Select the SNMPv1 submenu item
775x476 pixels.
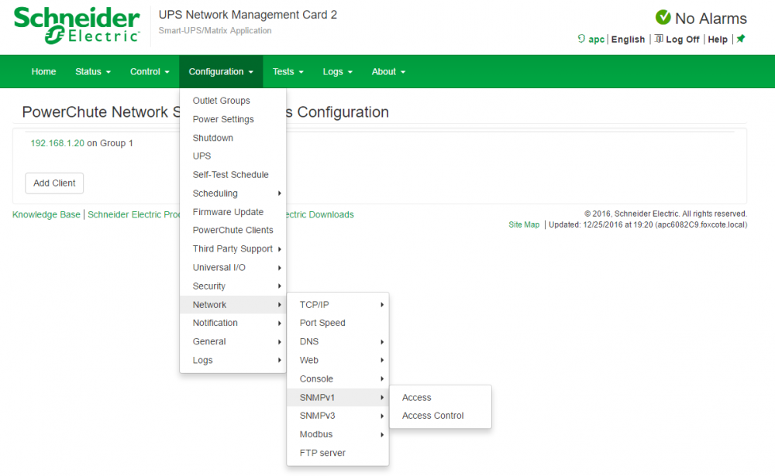coord(338,398)
